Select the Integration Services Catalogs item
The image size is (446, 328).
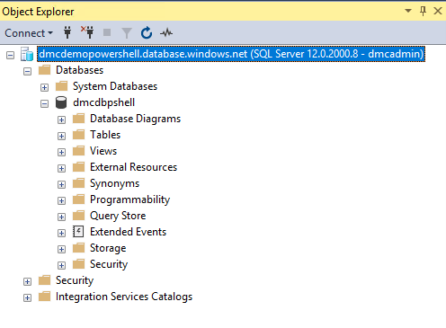coord(124,297)
